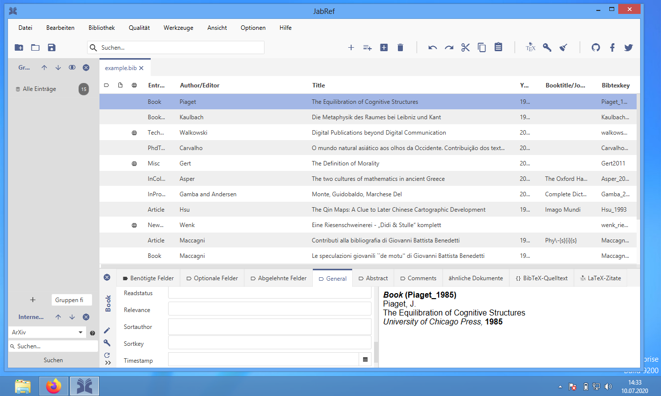Click the Relevance input field
The height and width of the screenshot is (396, 661).
(x=270, y=310)
